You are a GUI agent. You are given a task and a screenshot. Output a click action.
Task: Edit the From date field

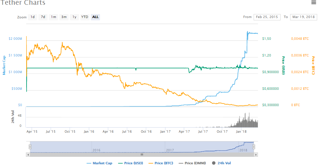pyautogui.click(x=267, y=17)
